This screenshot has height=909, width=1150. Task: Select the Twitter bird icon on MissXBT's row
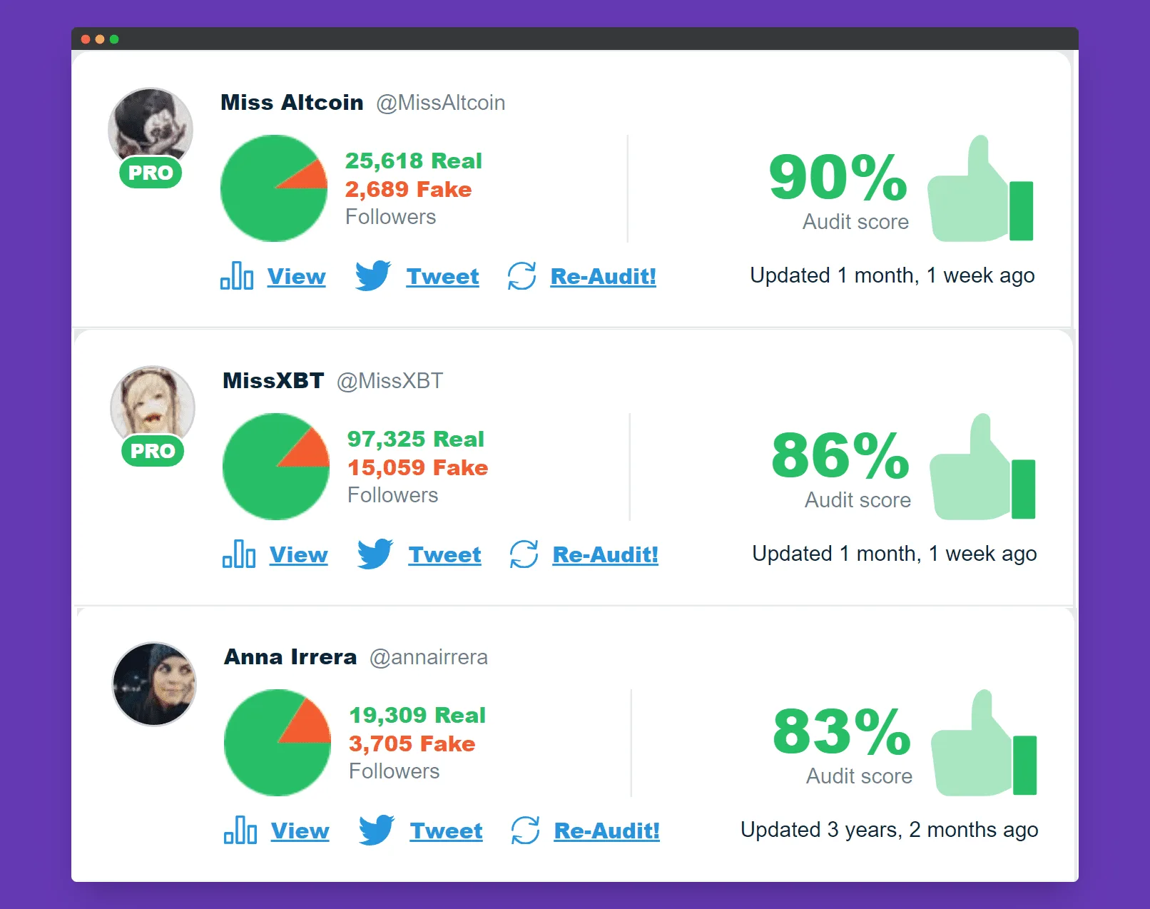pos(374,554)
